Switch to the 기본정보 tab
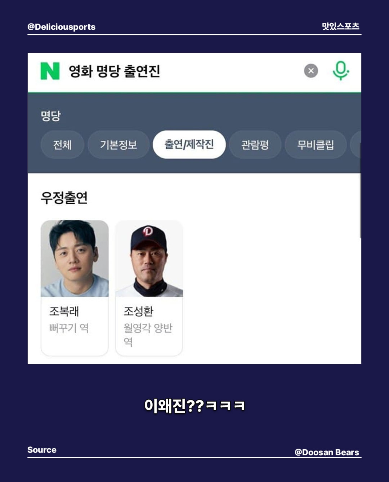Screen dimensions: 389x482 (x=118, y=145)
